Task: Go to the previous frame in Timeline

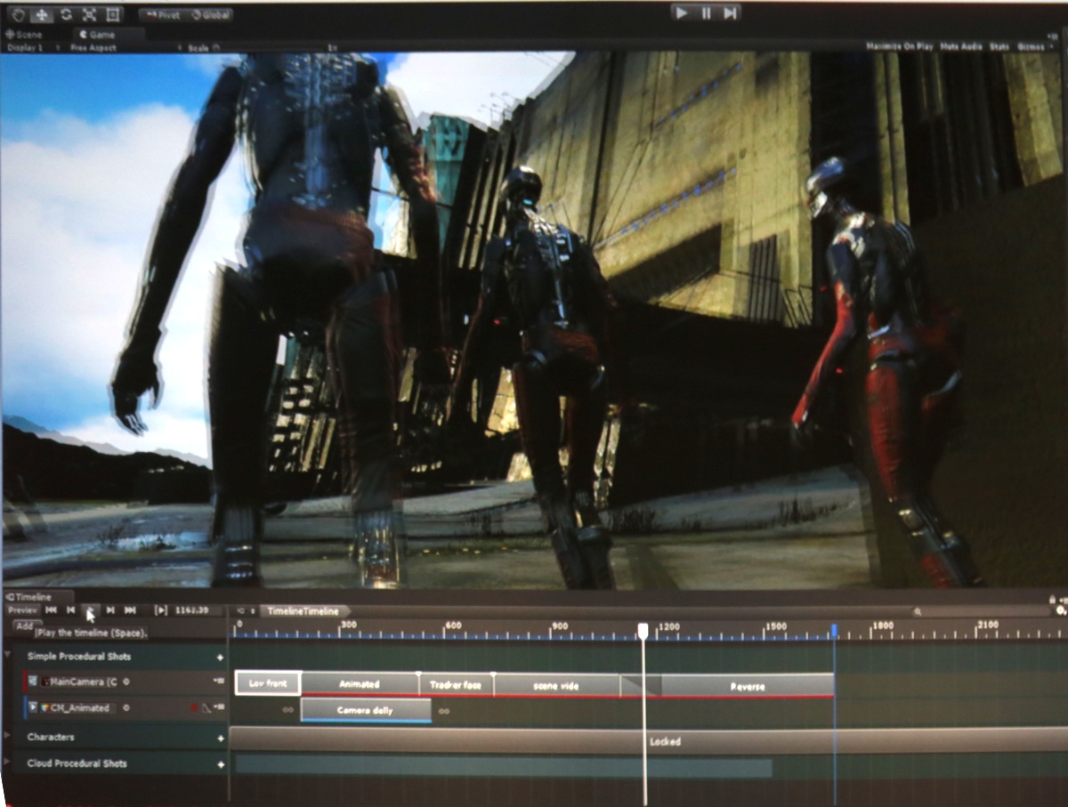Action: point(71,610)
